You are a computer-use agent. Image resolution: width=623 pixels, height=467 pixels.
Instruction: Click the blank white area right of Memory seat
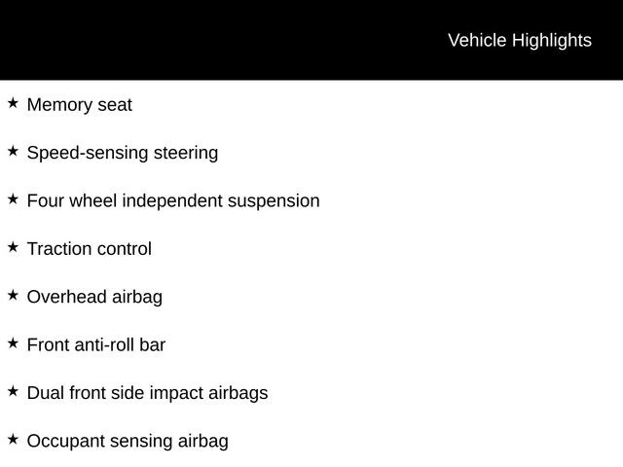389,105
